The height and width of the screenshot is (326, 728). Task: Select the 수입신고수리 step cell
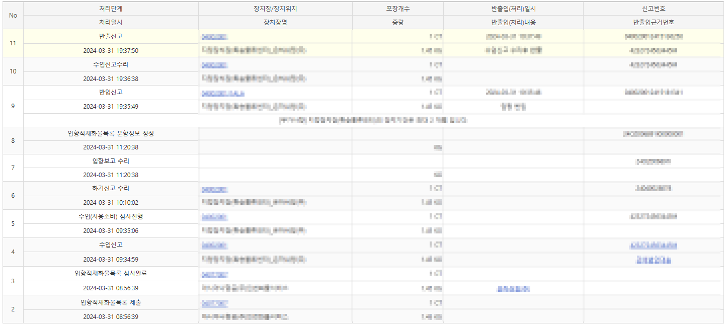coord(111,65)
